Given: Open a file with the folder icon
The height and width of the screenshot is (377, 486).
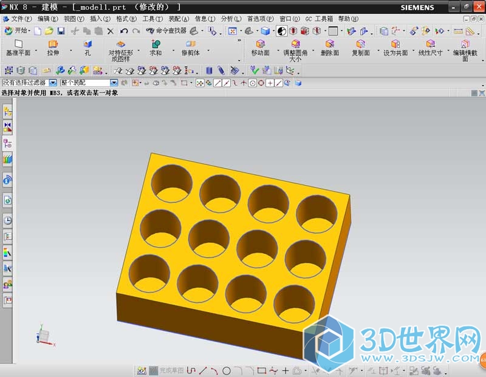Looking at the screenshot, I should (x=49, y=31).
